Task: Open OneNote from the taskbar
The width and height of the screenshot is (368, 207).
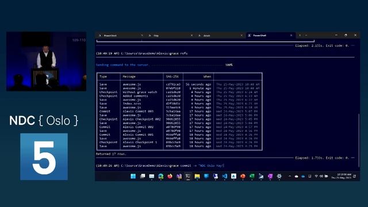Action: (270, 177)
